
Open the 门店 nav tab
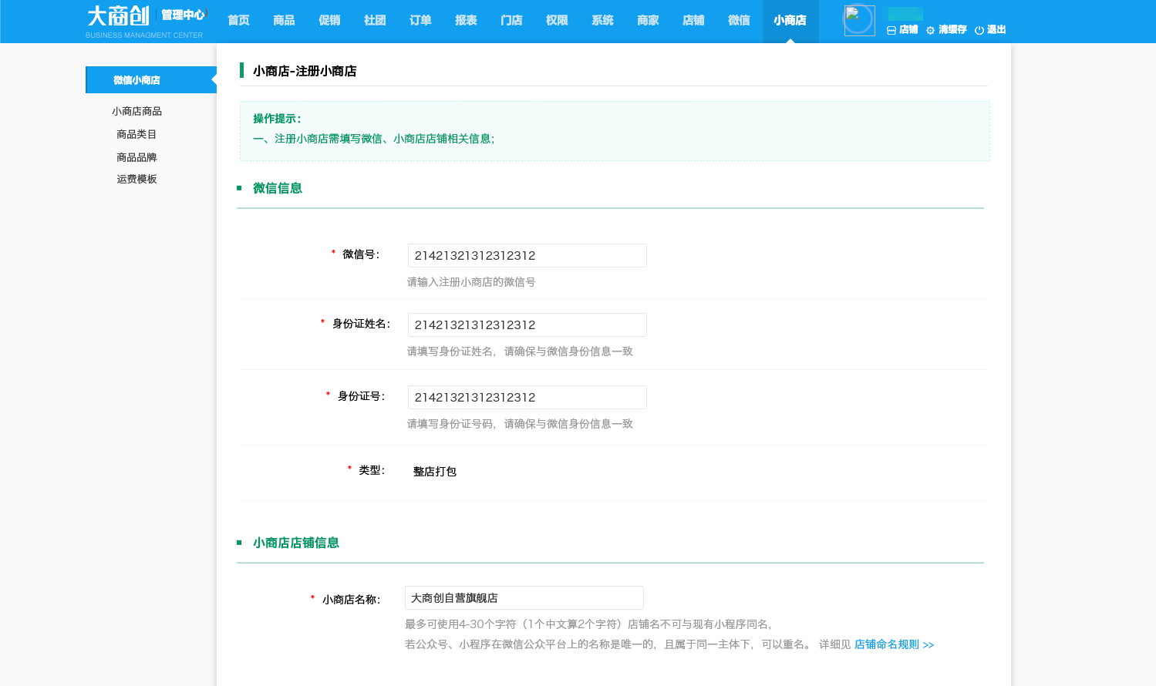[x=511, y=21]
